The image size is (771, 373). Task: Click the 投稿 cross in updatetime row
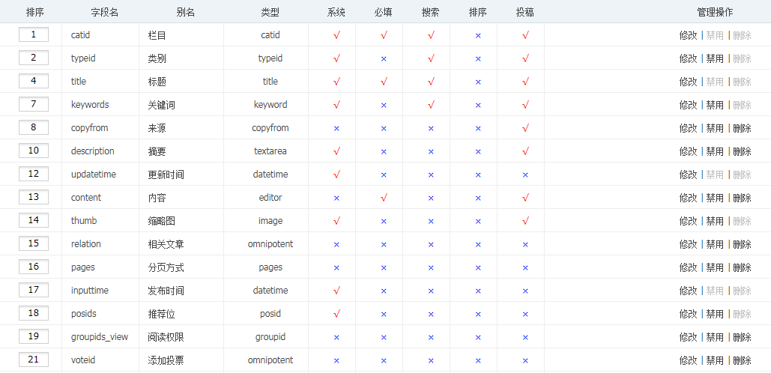click(526, 175)
